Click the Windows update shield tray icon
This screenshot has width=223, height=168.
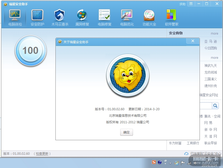tap(176, 163)
